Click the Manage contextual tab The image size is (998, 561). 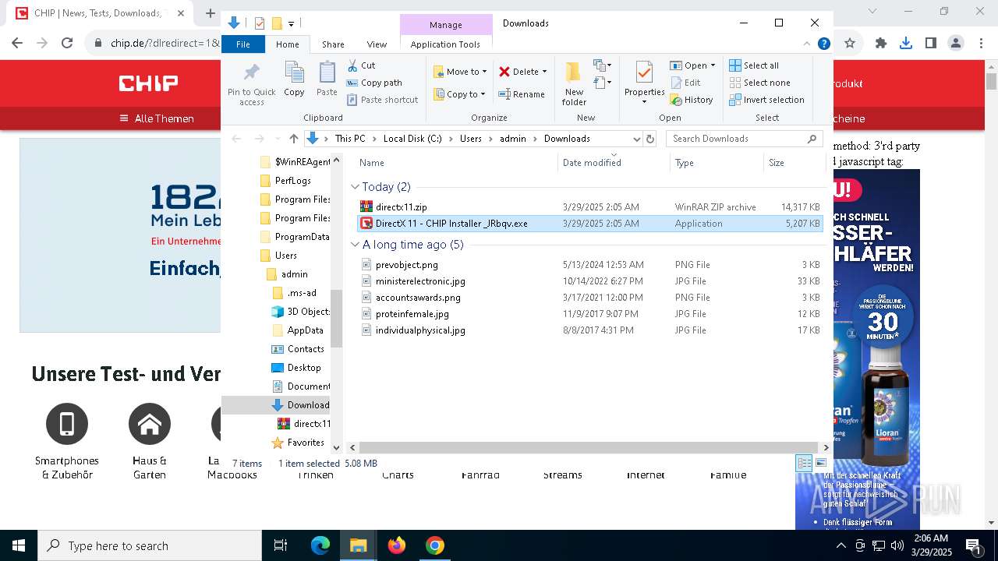click(x=446, y=25)
